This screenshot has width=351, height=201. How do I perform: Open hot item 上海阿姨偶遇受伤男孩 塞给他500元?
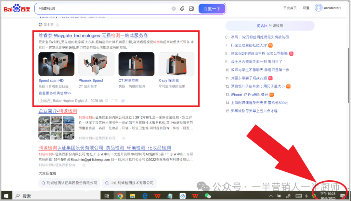259,103
